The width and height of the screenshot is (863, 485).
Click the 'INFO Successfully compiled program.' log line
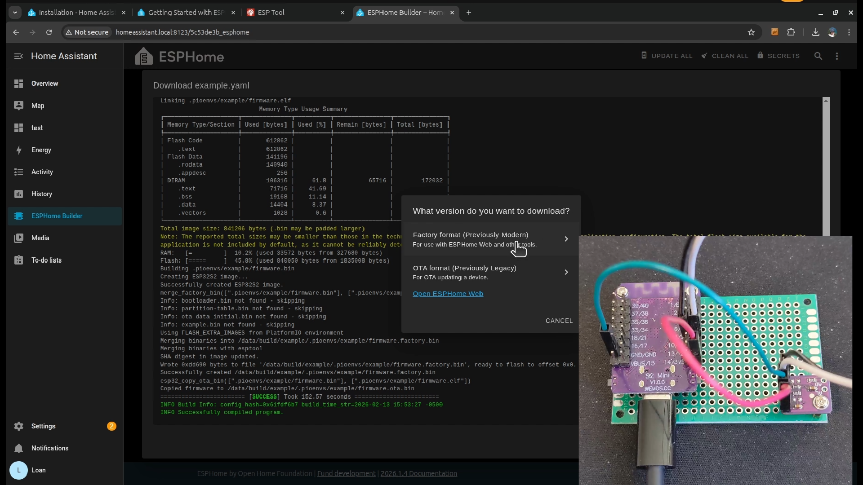pos(222,413)
